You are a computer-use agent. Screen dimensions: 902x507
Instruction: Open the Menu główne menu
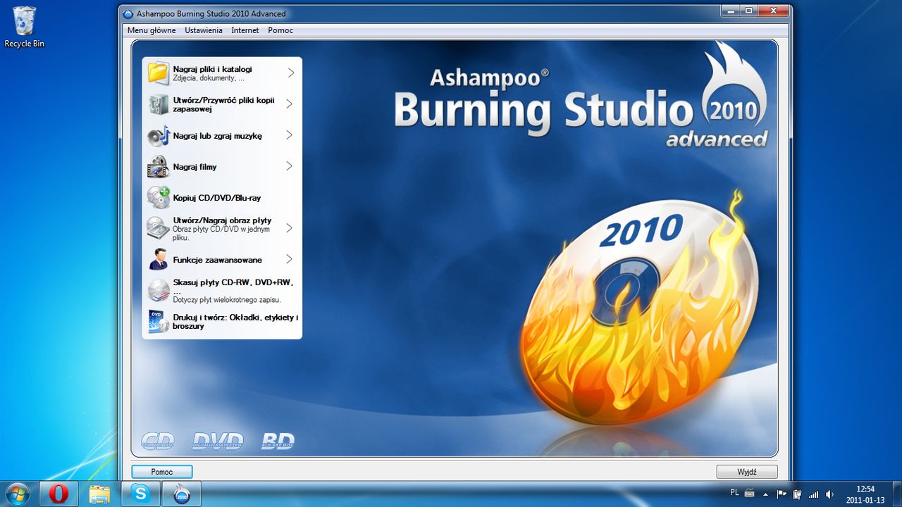point(152,30)
